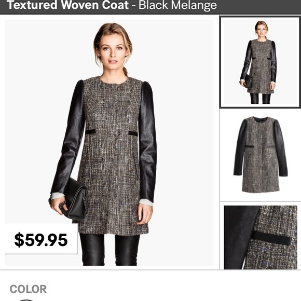This screenshot has width=301, height=301.
Task: Select the fabric close-up detail thumbnail
Action: [x=261, y=237]
